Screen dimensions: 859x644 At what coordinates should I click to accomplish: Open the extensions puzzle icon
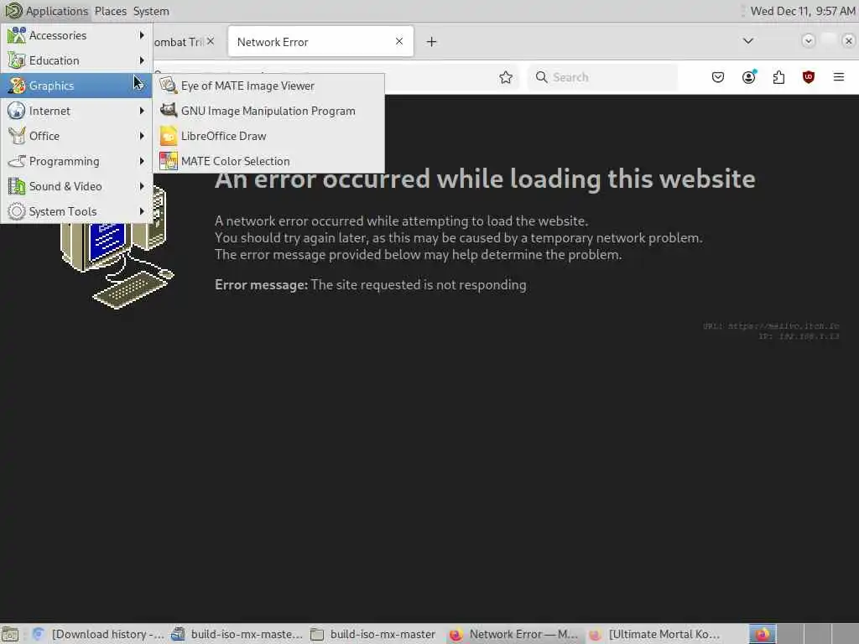(778, 77)
